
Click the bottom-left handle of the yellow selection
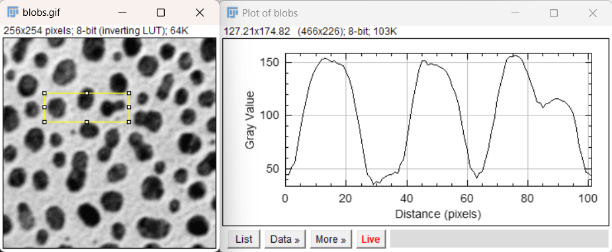[x=44, y=122]
